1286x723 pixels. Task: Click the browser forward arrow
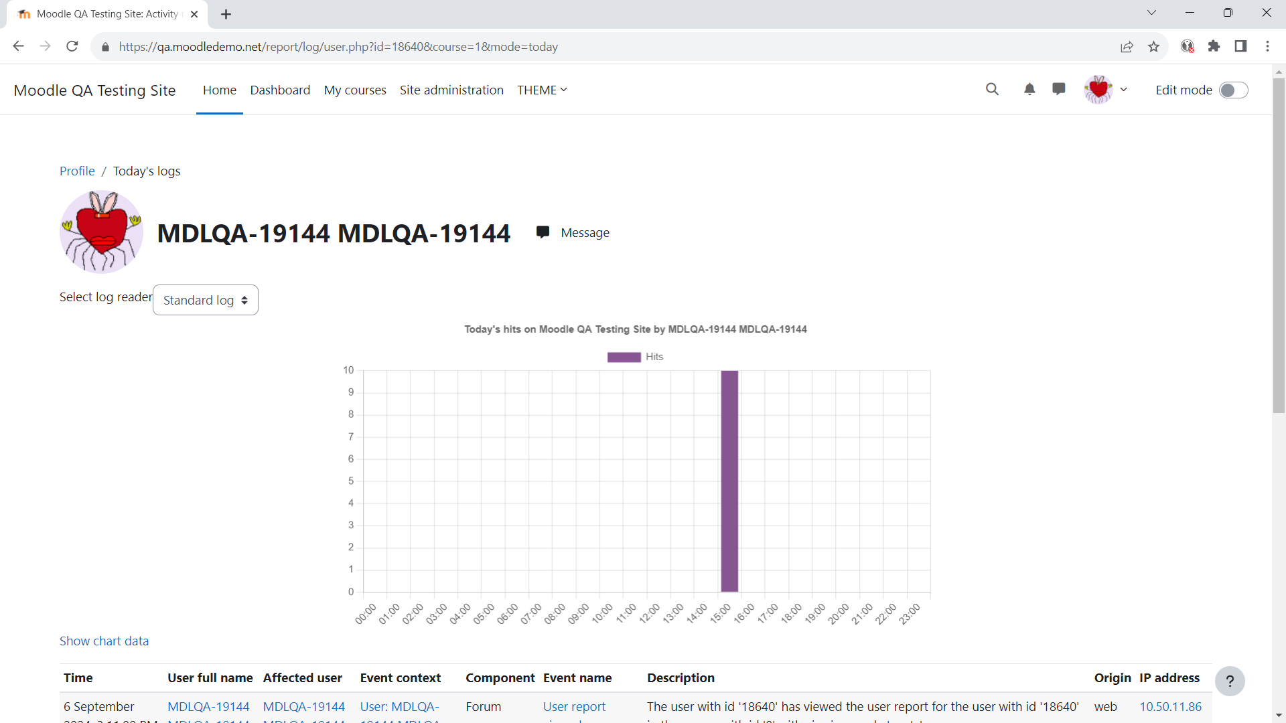[45, 46]
